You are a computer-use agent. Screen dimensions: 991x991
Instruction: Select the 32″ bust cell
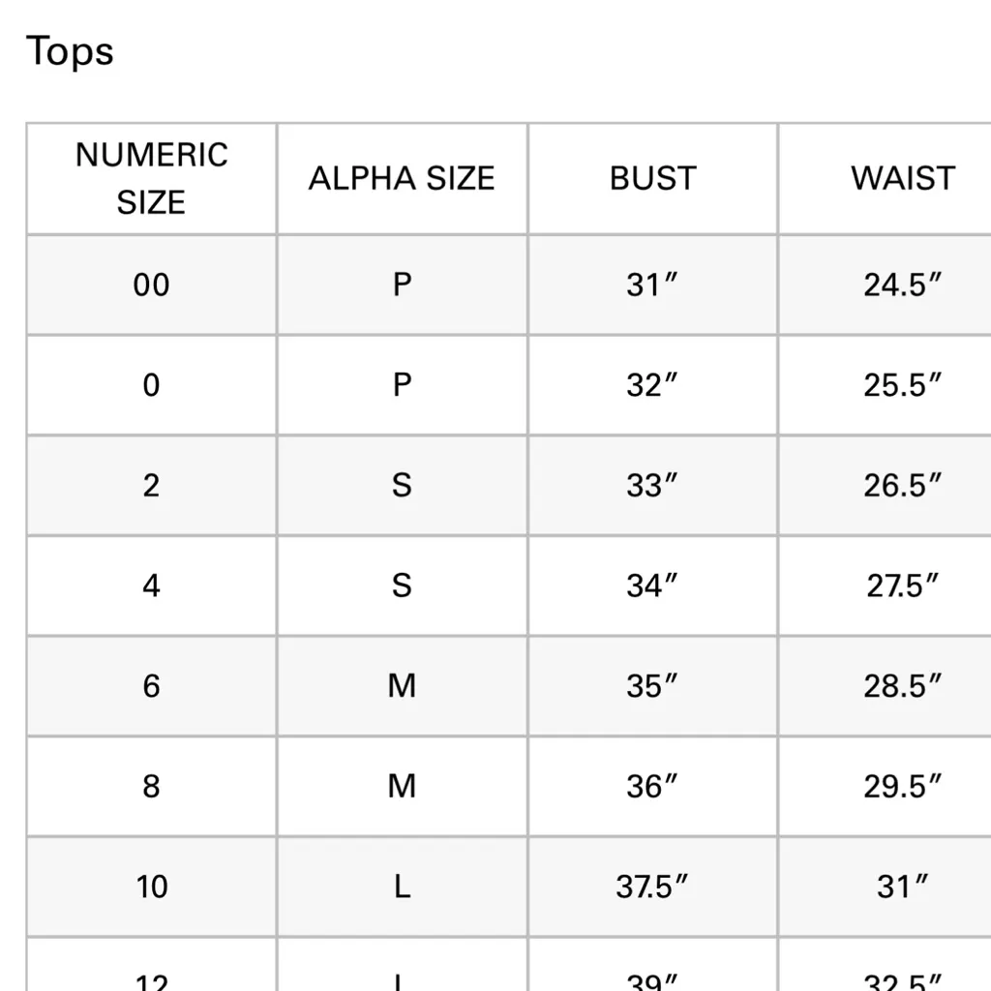[x=652, y=385]
